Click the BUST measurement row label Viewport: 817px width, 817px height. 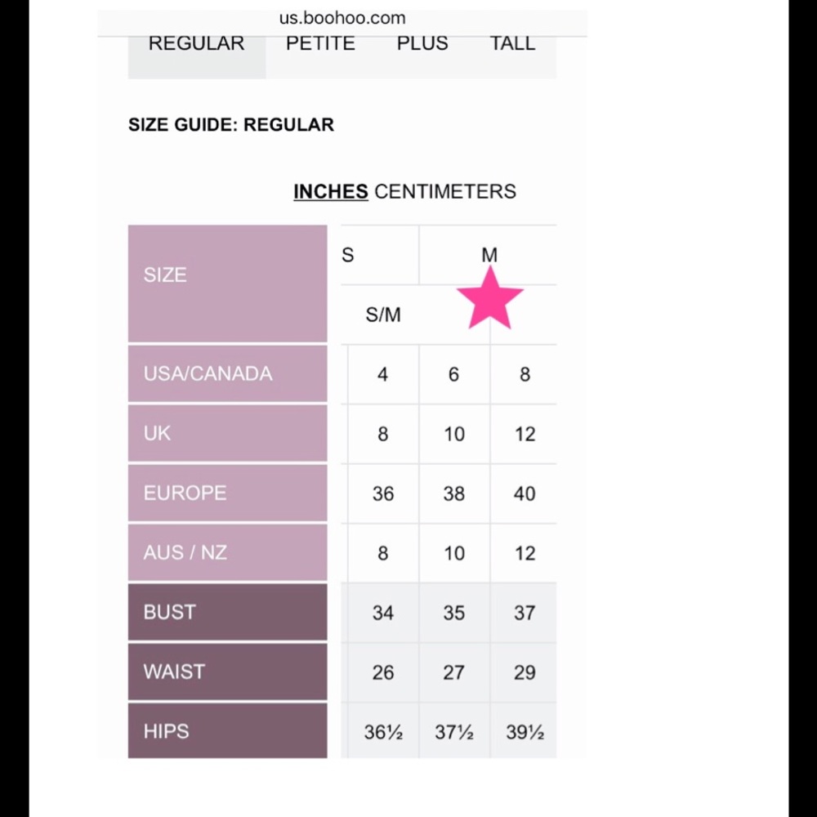pos(228,612)
